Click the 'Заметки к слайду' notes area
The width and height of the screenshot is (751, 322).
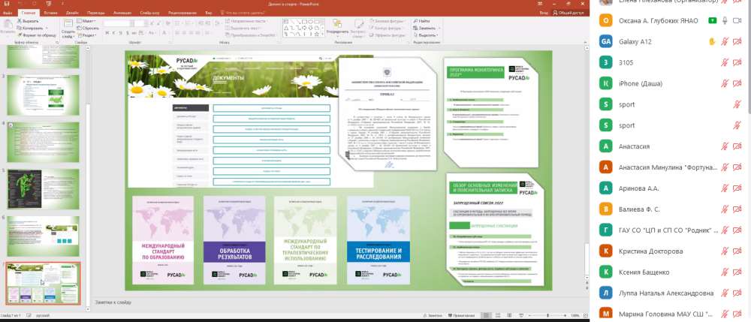113,302
